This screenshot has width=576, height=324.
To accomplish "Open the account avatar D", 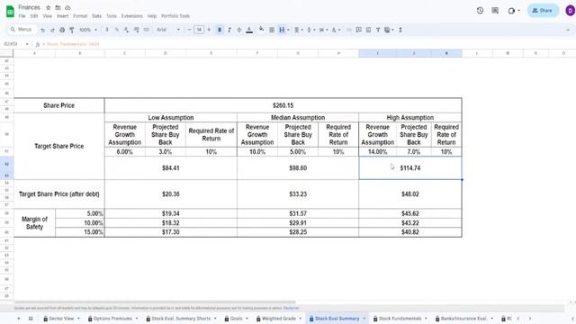I will tap(570, 11).
